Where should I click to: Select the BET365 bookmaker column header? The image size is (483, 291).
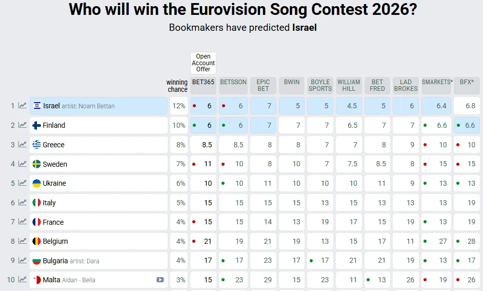pos(204,82)
